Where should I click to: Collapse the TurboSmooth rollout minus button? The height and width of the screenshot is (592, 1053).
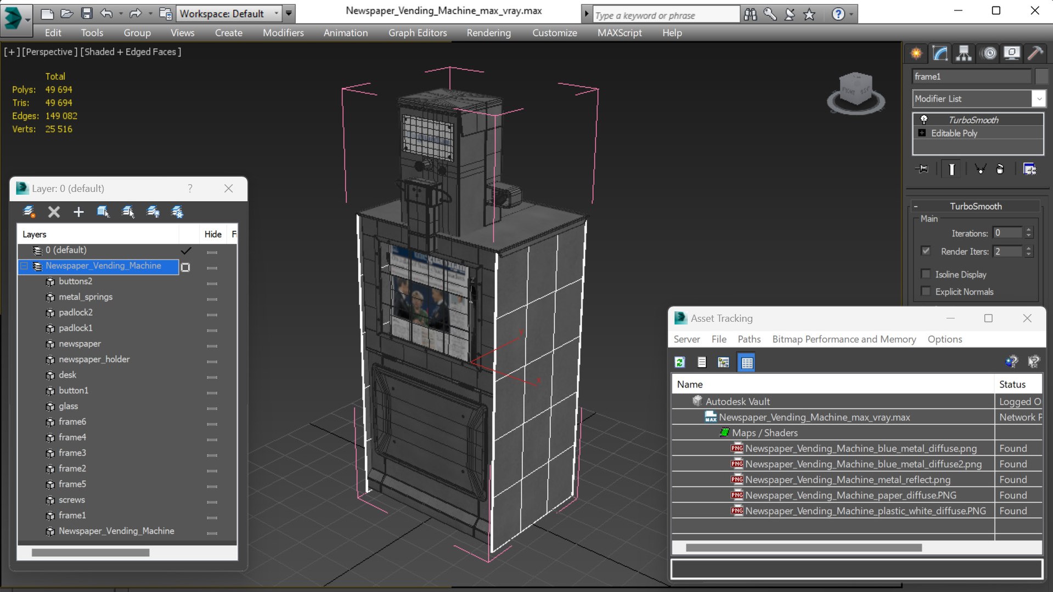915,207
